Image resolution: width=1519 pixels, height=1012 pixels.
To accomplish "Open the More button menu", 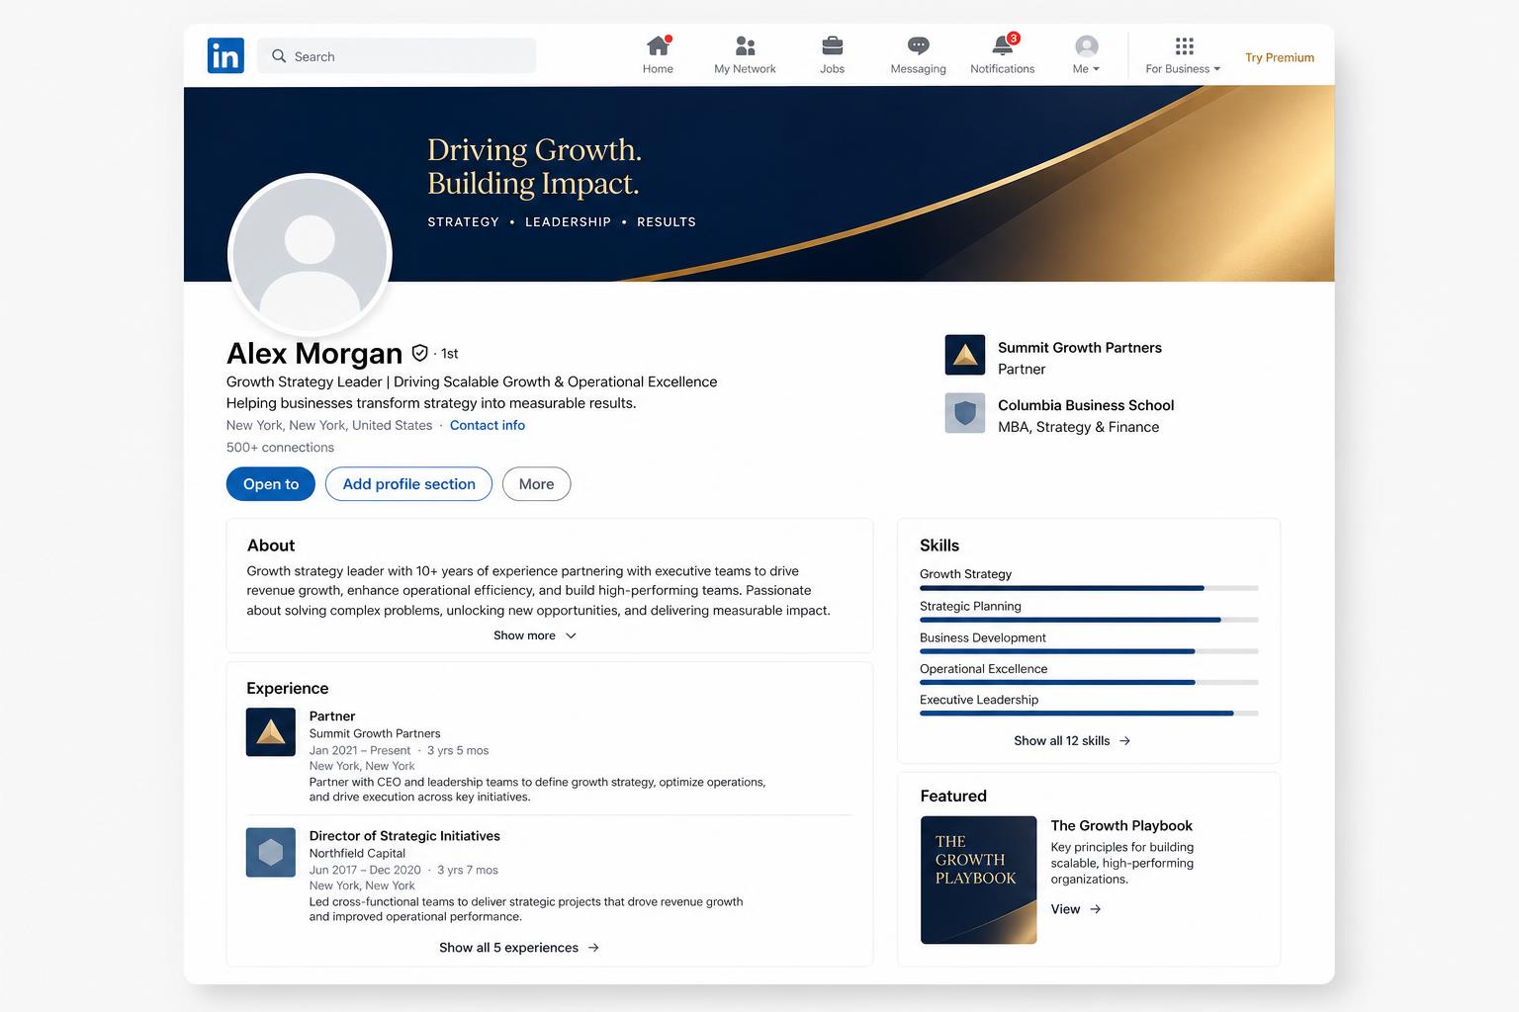I will (x=536, y=484).
